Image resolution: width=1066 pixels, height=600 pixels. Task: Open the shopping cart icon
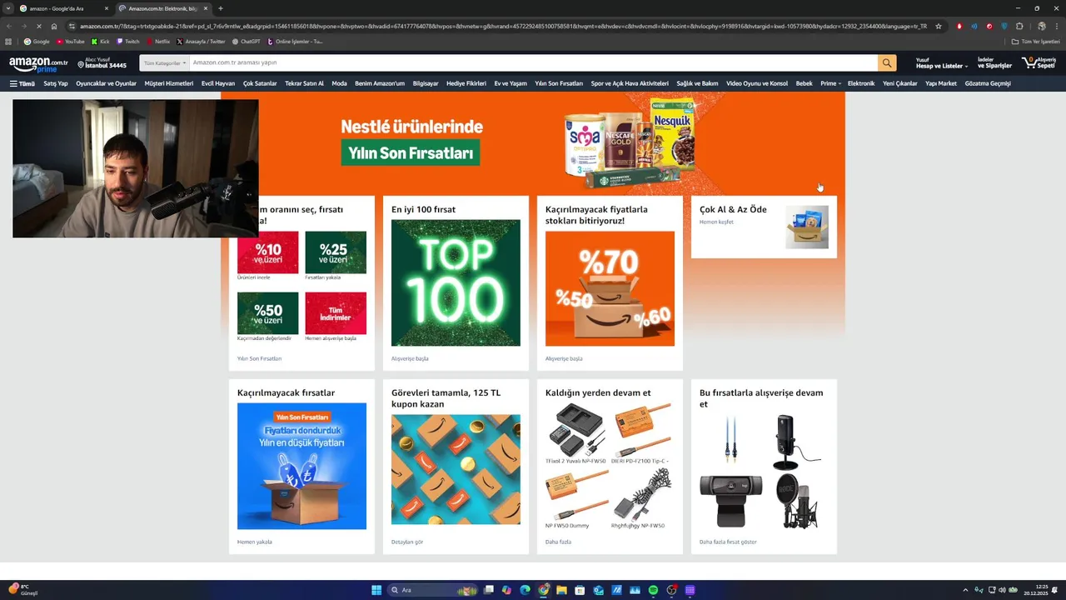(1040, 62)
